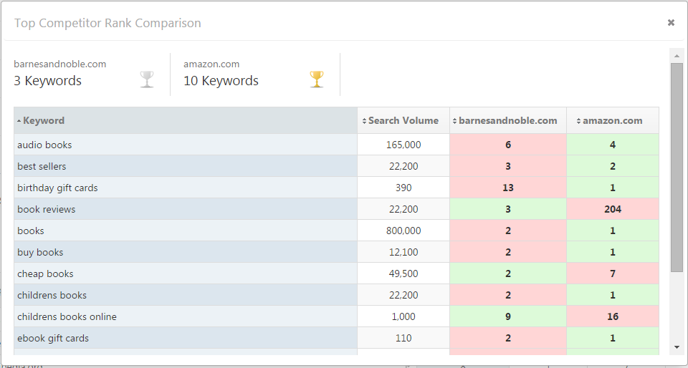688x368 pixels.
Task: Click the 'childrens books online' keyword cell
Action: [x=67, y=316]
